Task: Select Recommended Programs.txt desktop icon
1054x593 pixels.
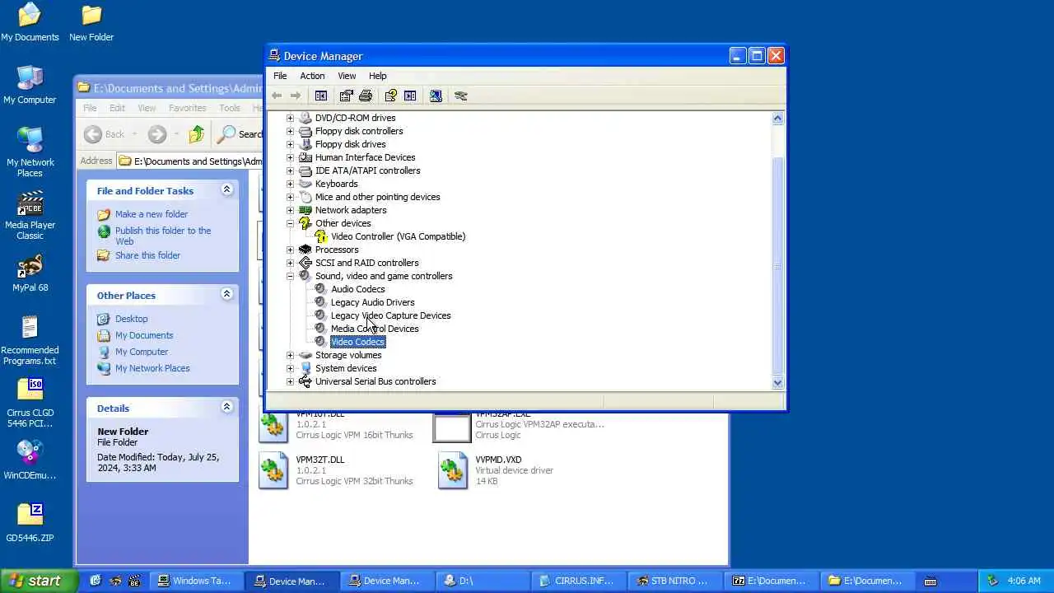Action: (30, 341)
